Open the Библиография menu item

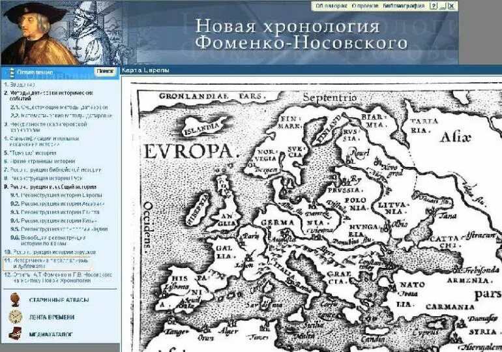click(404, 6)
